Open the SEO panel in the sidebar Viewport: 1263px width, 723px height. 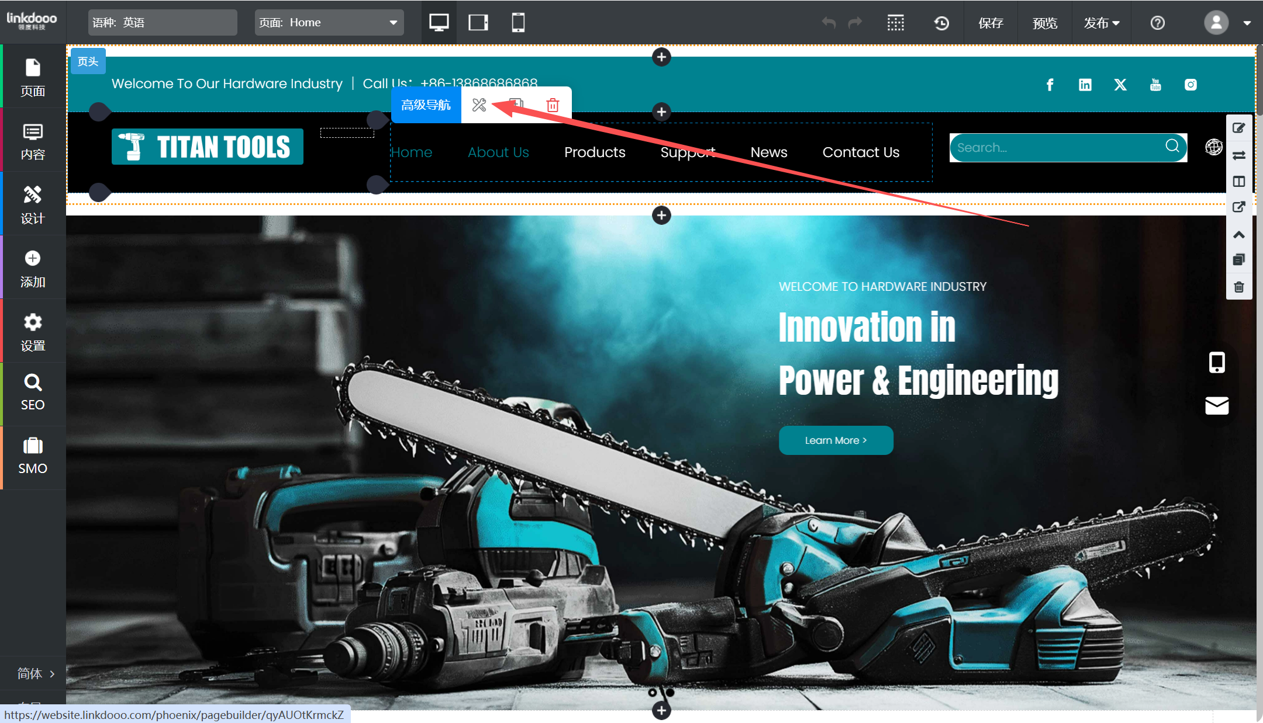[x=33, y=392]
